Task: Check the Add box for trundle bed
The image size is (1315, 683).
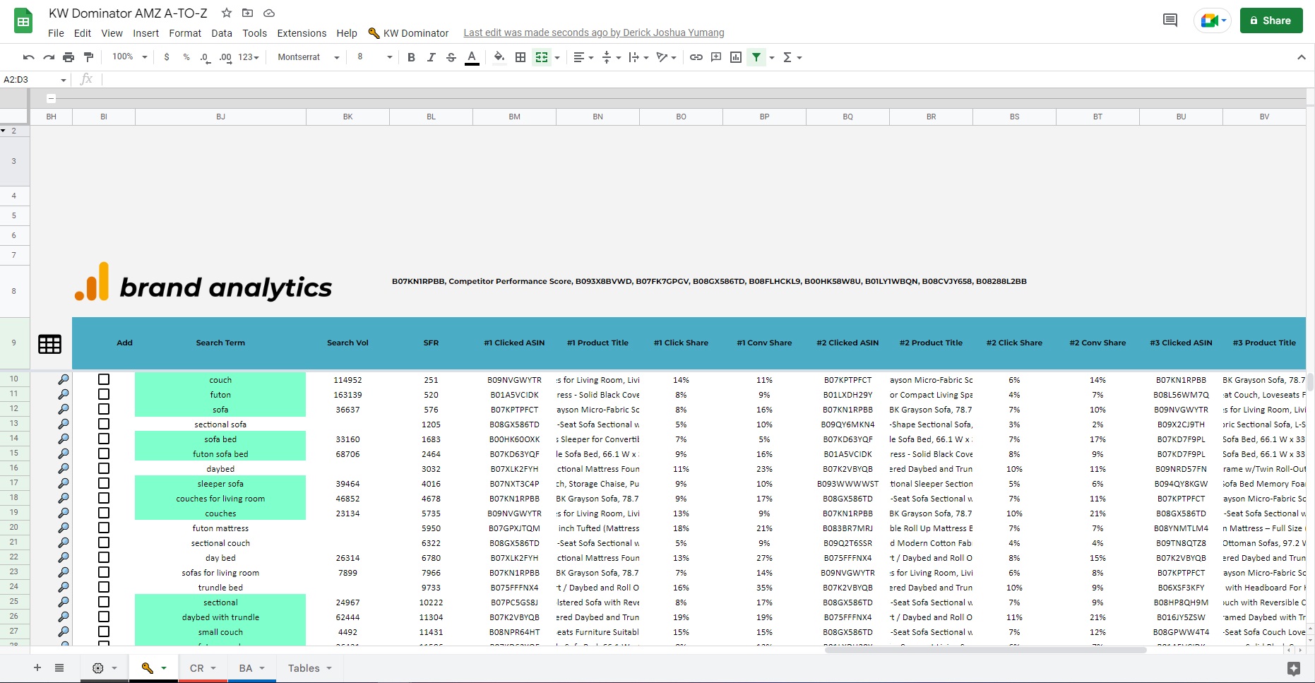Action: tap(104, 587)
